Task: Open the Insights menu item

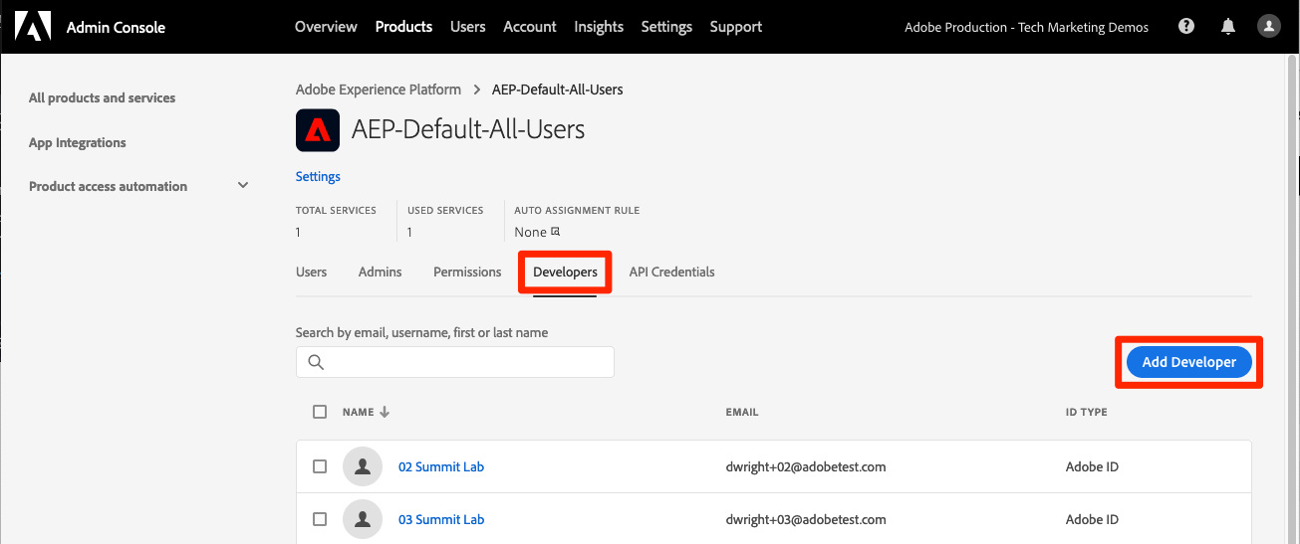Action: tap(599, 27)
